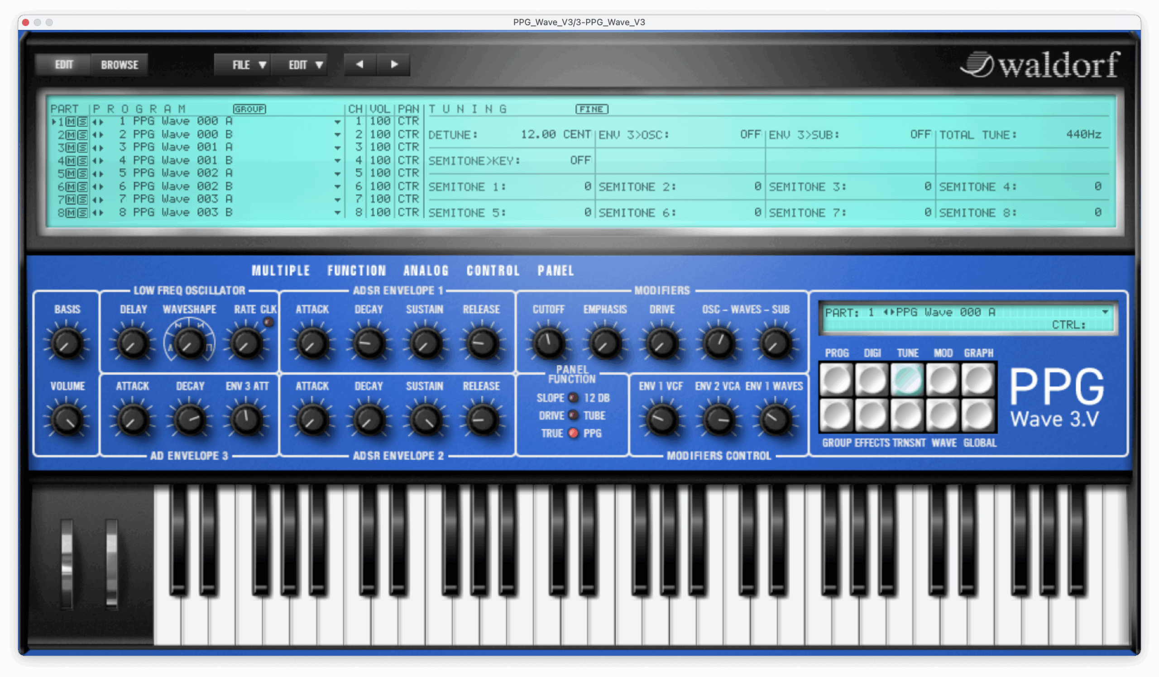The height and width of the screenshot is (677, 1159).
Task: Click the VOLUME knob
Action: point(67,420)
